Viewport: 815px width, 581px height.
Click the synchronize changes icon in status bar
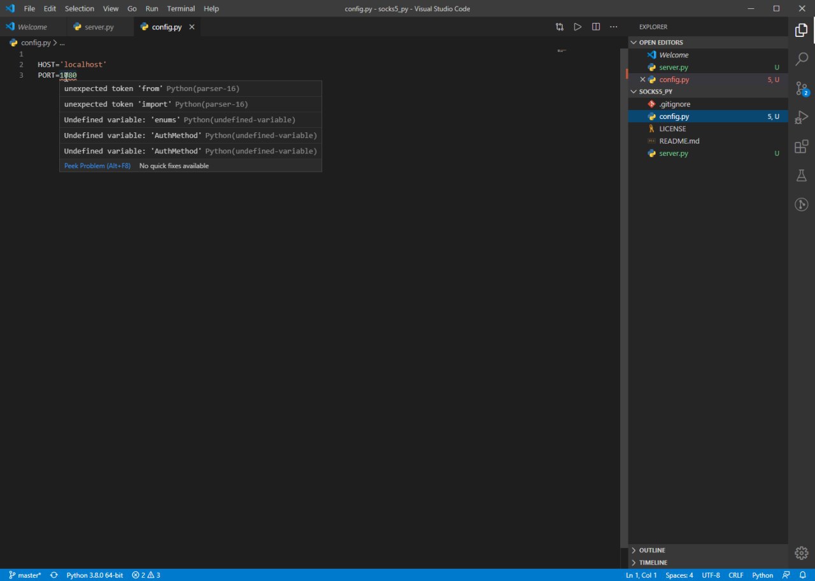[x=54, y=575]
